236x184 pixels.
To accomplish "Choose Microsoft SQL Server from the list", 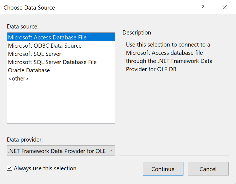I will point(61,54).
